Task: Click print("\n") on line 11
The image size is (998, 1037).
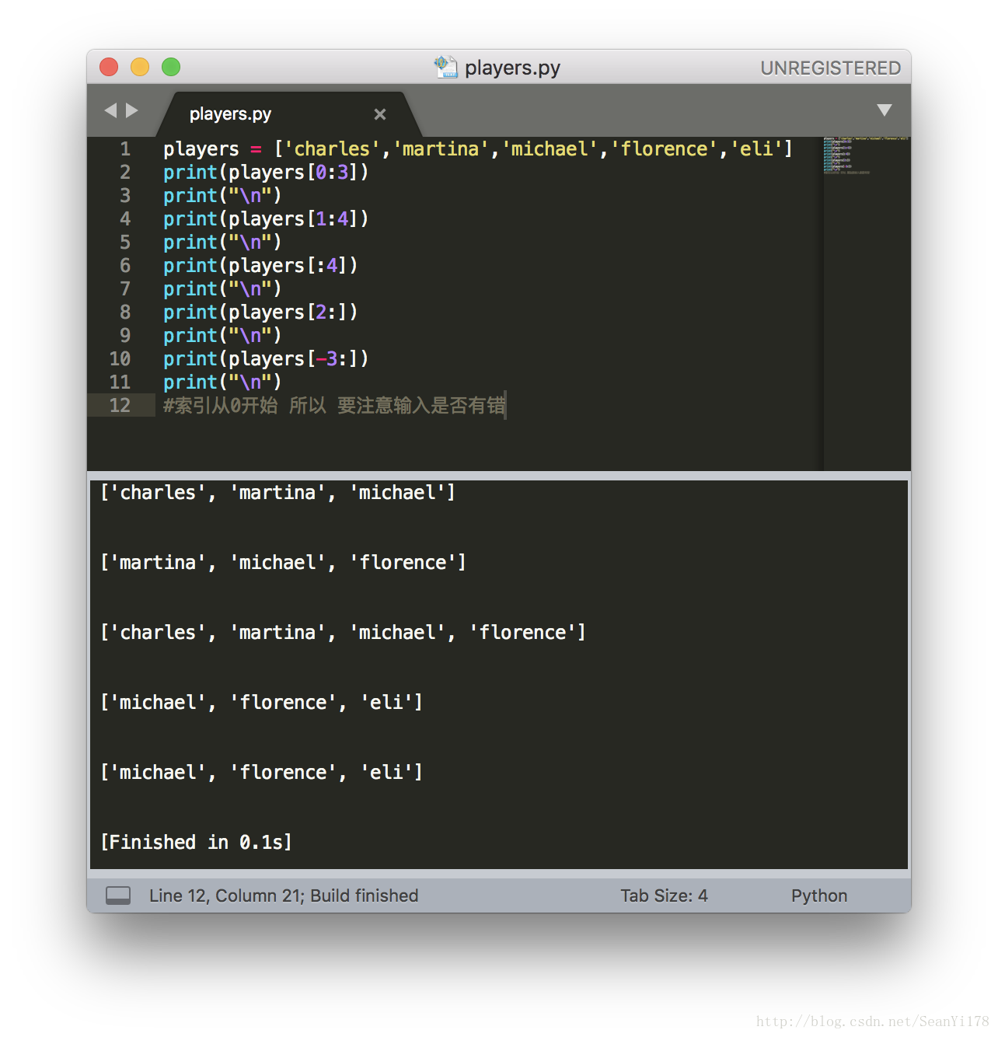Action: click(x=222, y=382)
